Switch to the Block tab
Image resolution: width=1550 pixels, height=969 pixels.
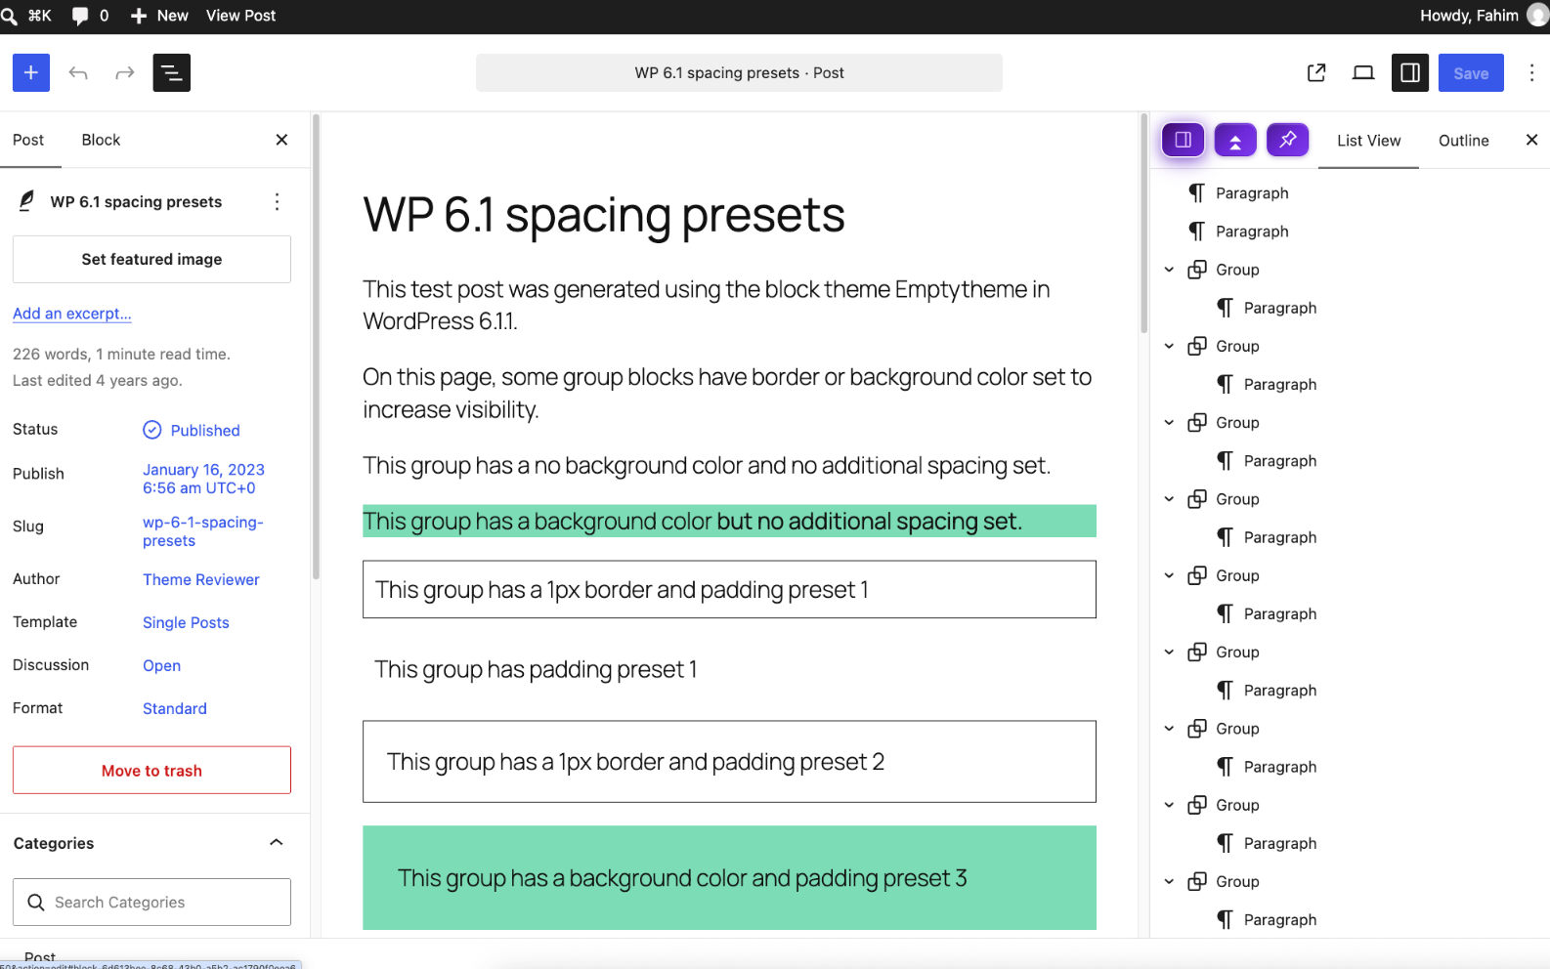coord(101,140)
